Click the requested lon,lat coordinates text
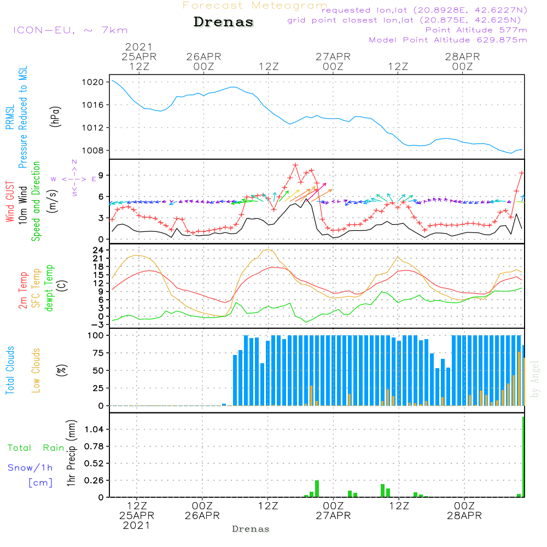Image resolution: width=547 pixels, height=547 pixels. click(x=424, y=10)
